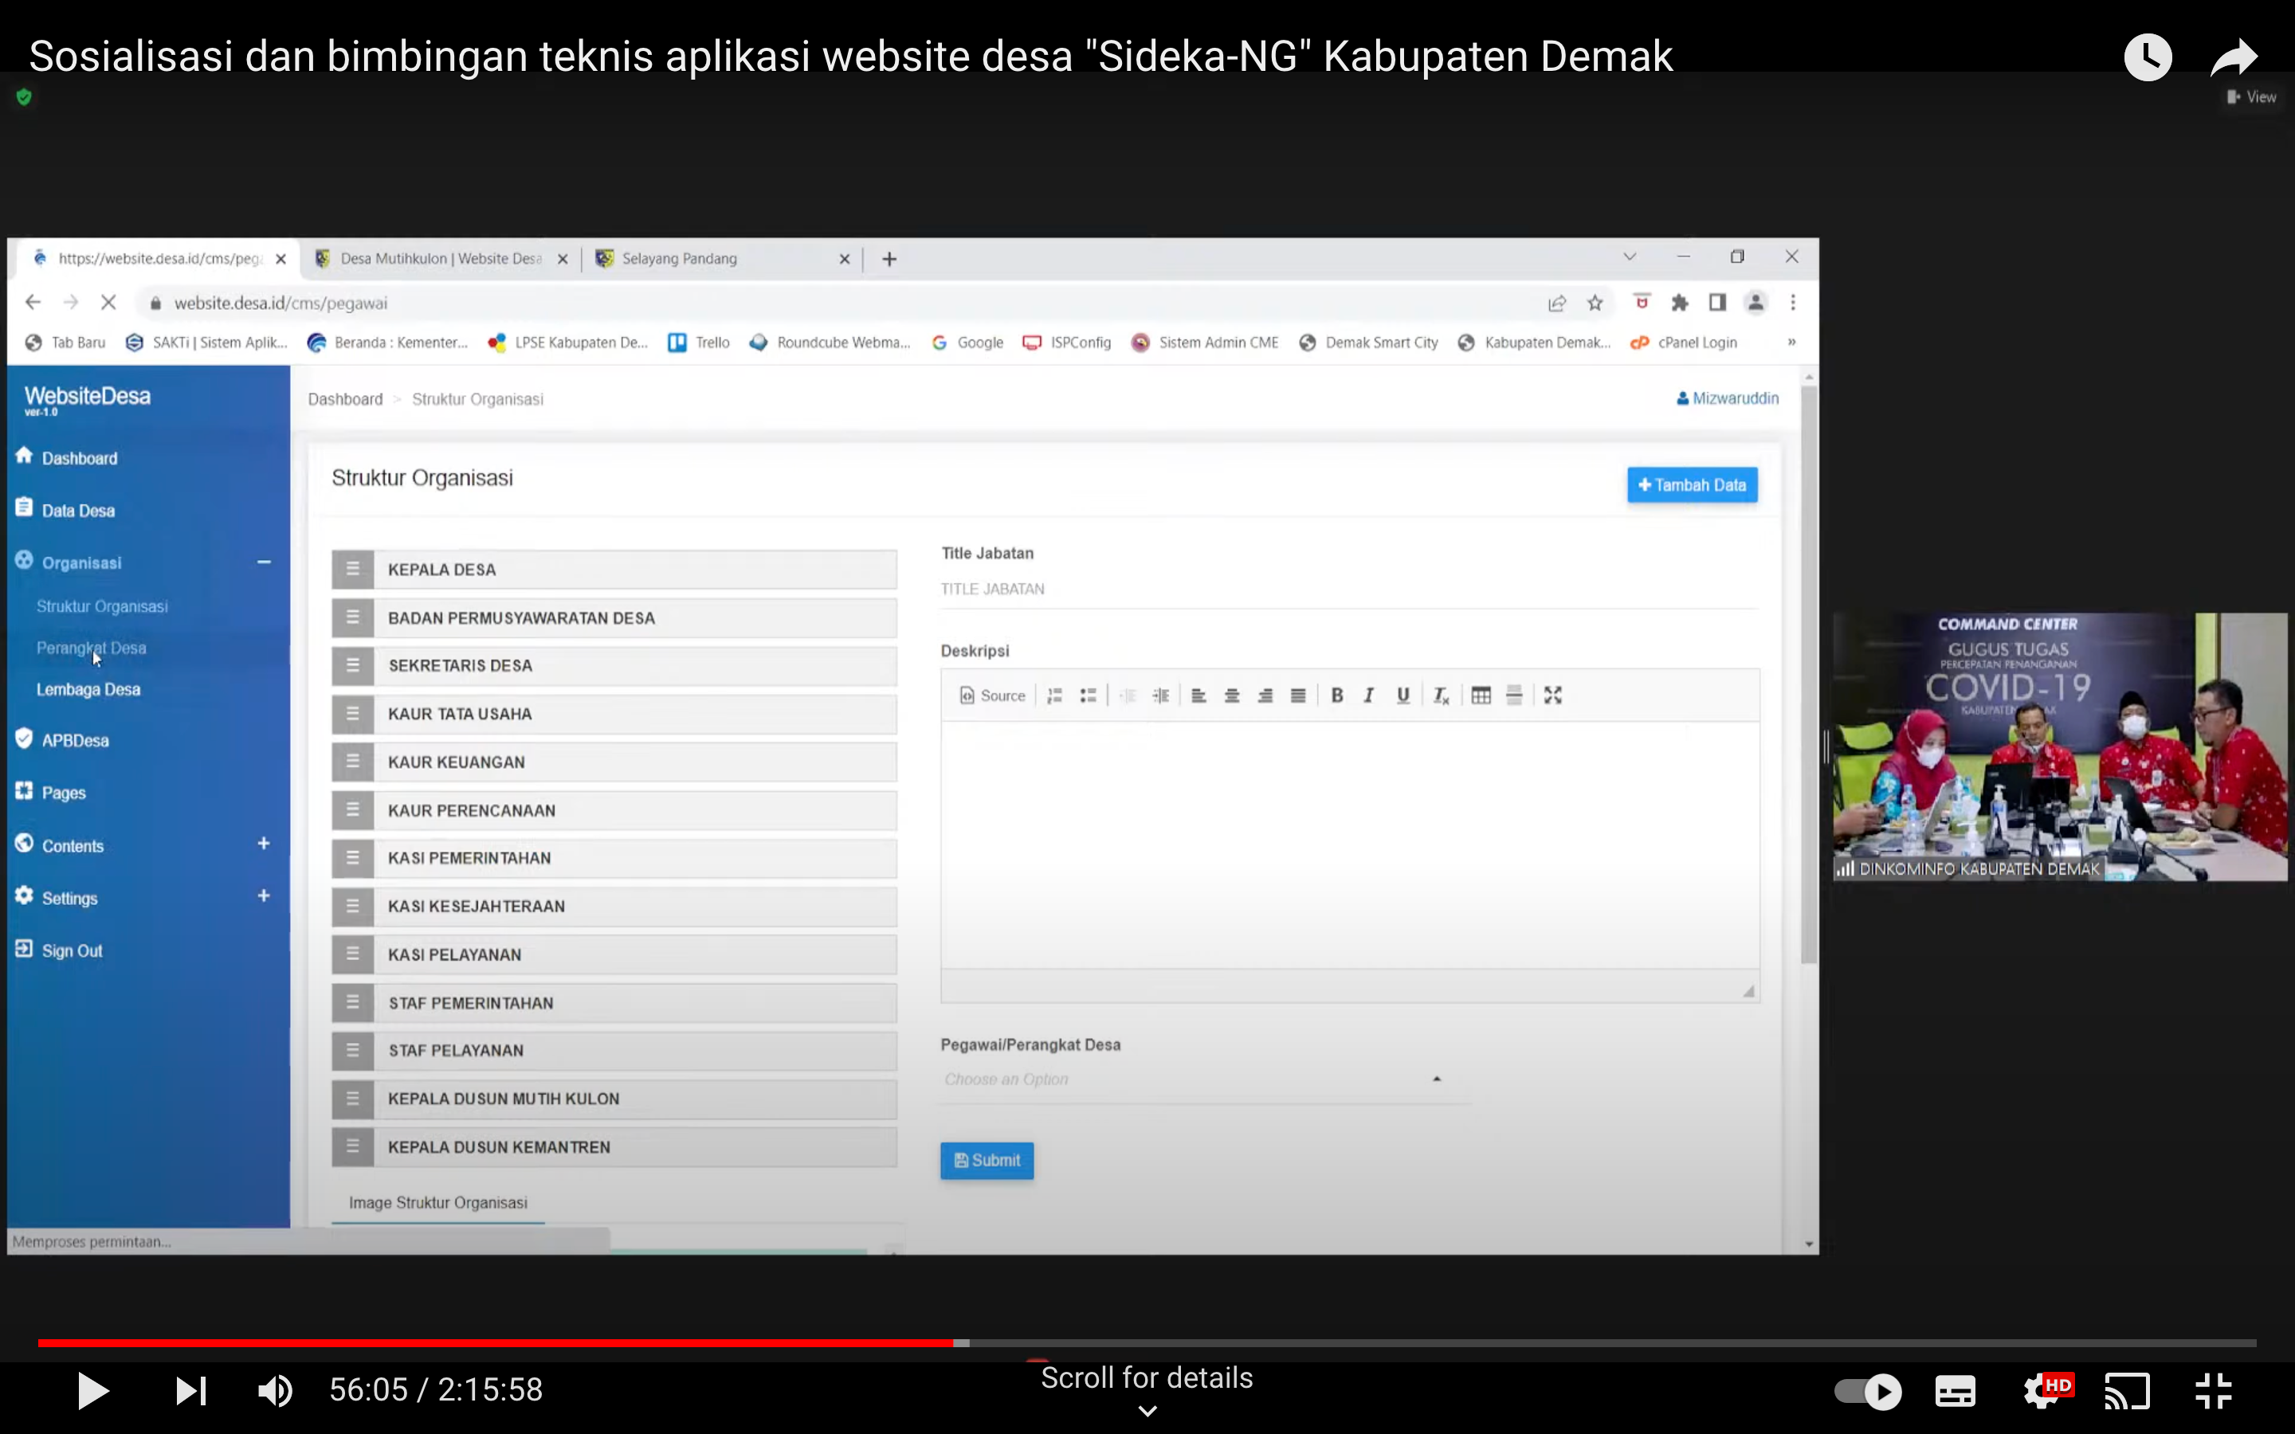Viewport: 2295px width, 1434px height.
Task: Toggle closed captions in the video player
Action: tap(1954, 1389)
